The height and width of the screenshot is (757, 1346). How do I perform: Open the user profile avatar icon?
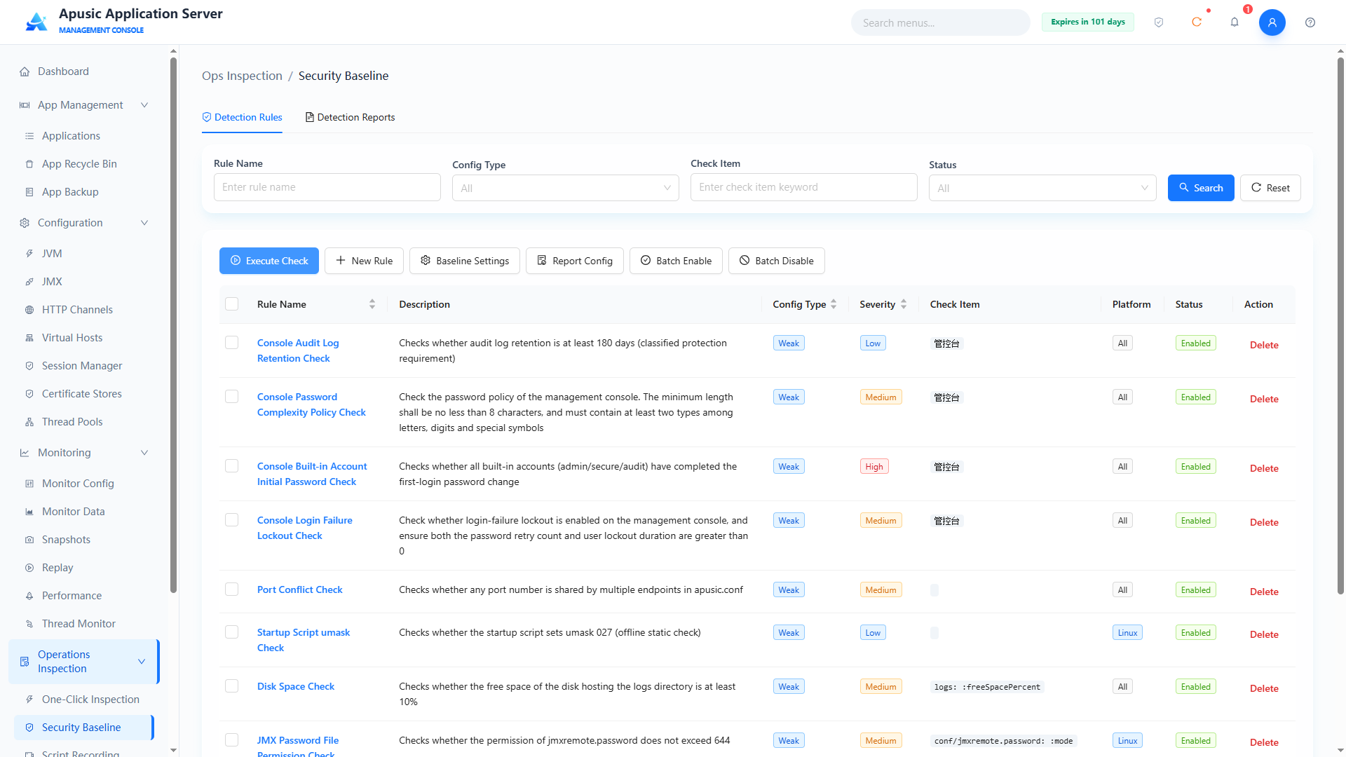[1272, 22]
